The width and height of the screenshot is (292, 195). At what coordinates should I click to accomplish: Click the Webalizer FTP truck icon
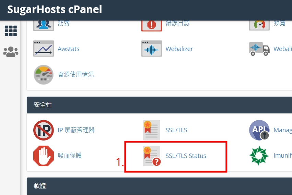[259, 49]
